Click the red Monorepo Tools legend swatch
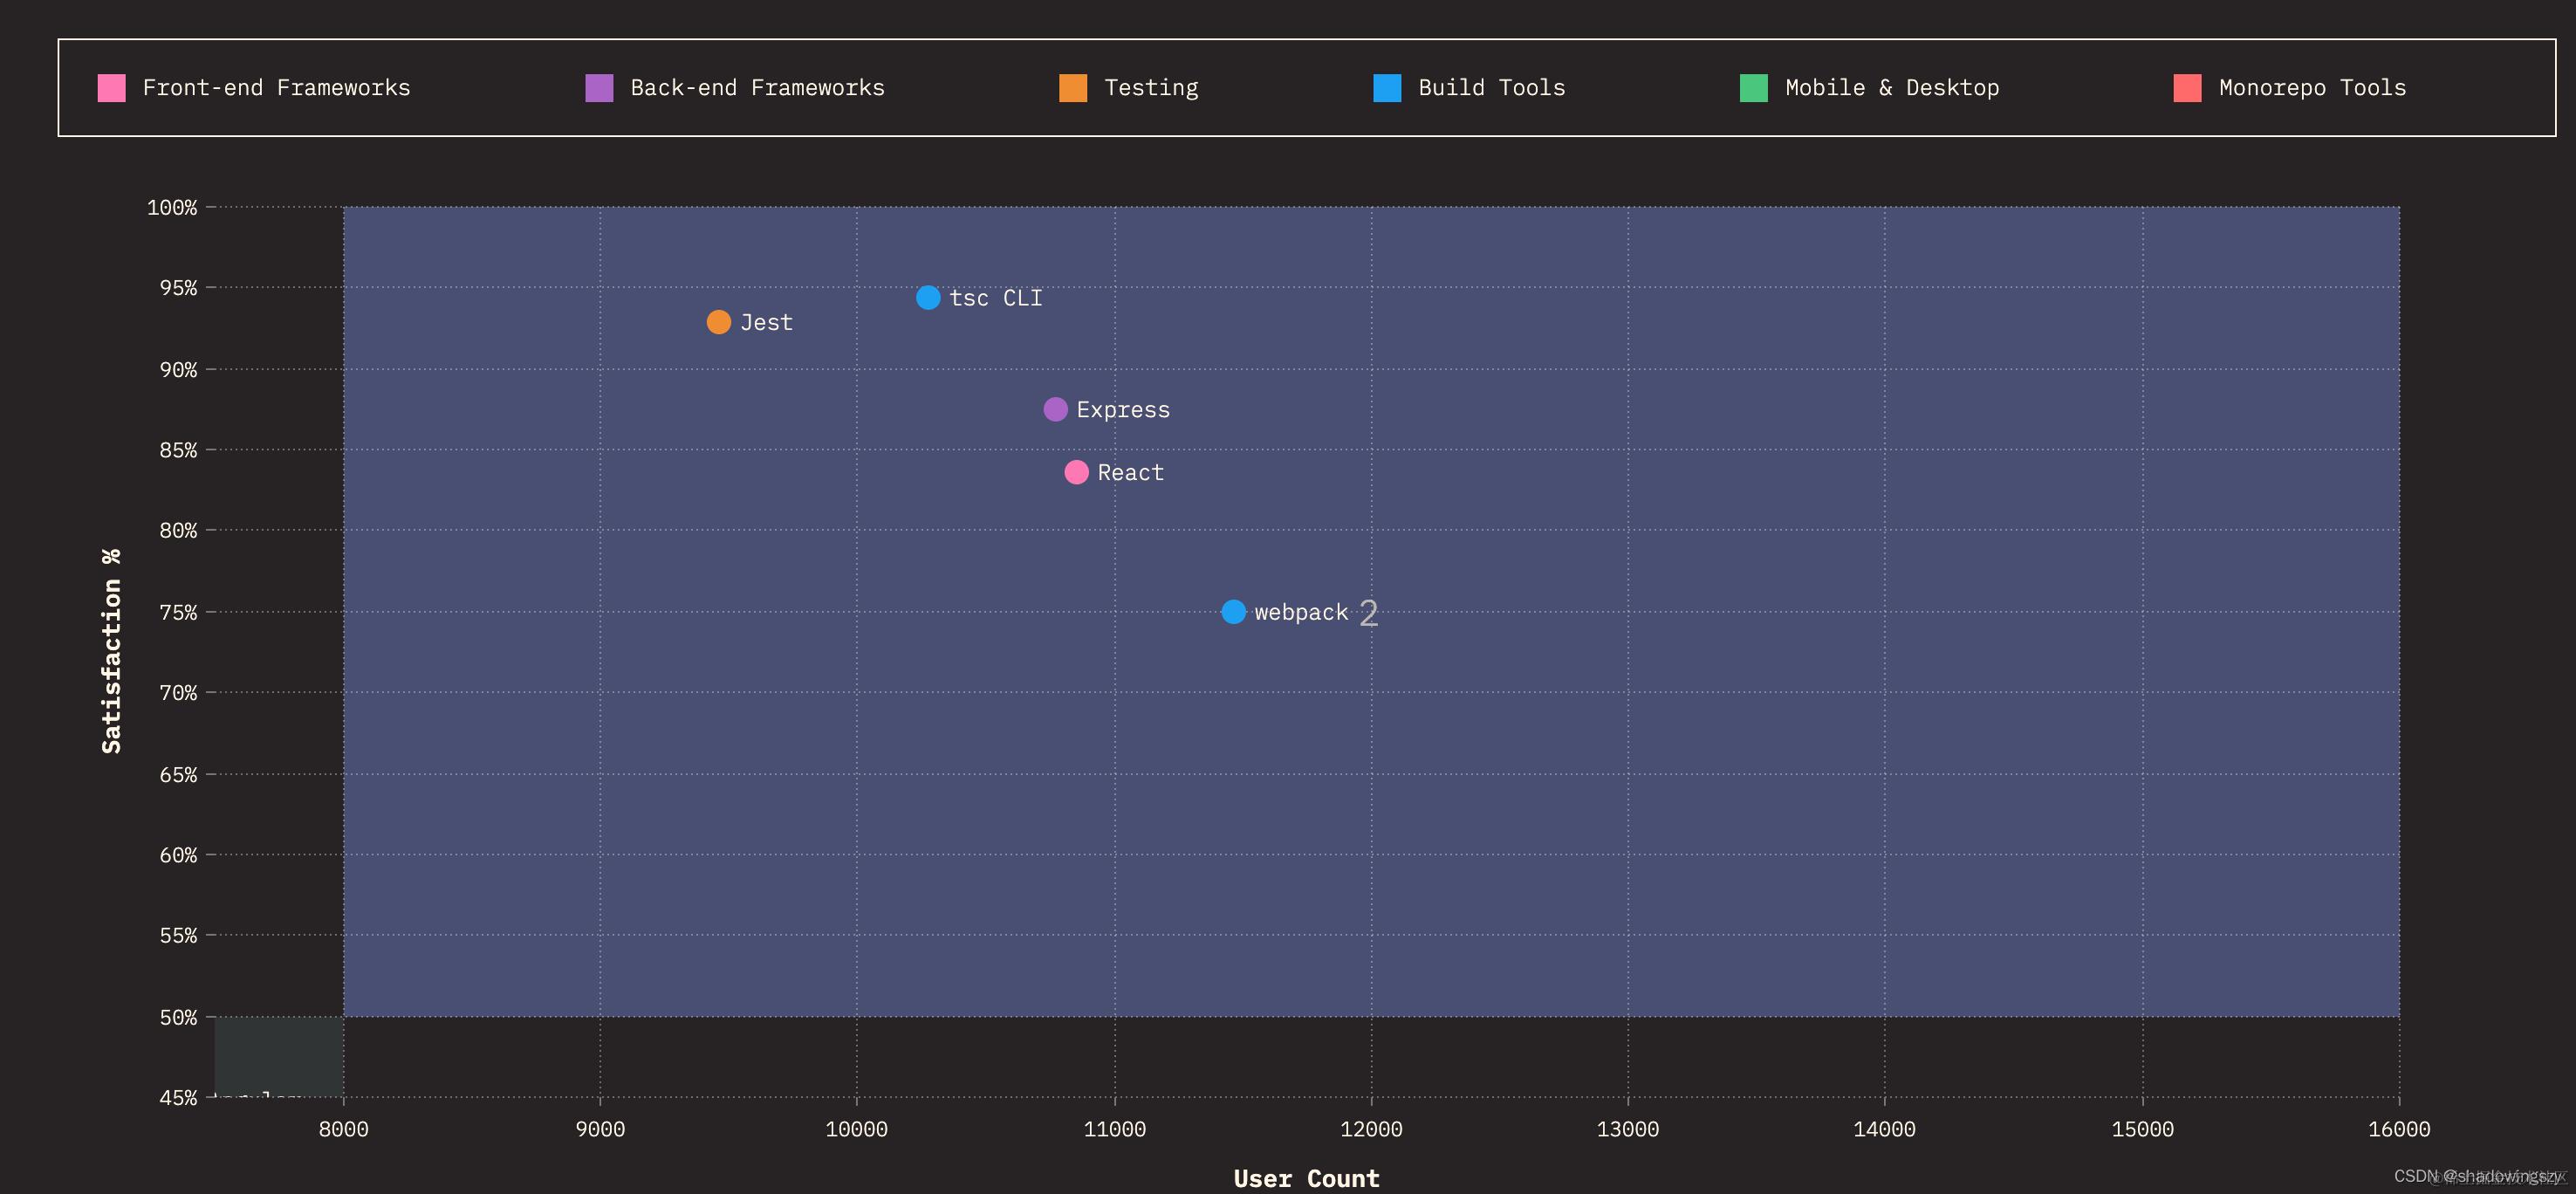 tap(2187, 88)
